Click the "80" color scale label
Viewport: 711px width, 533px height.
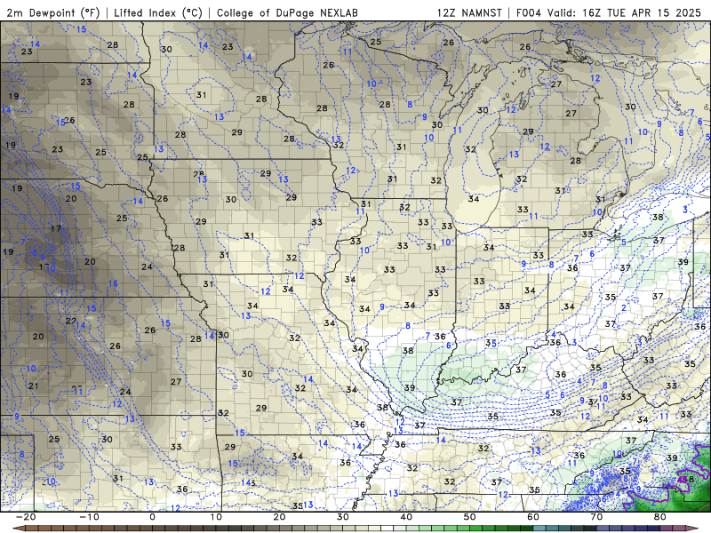click(660, 517)
